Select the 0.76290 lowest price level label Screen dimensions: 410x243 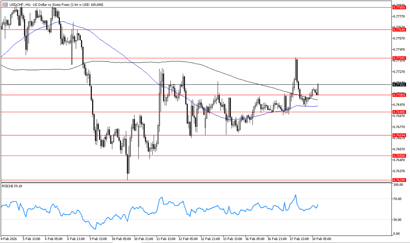coord(399,180)
